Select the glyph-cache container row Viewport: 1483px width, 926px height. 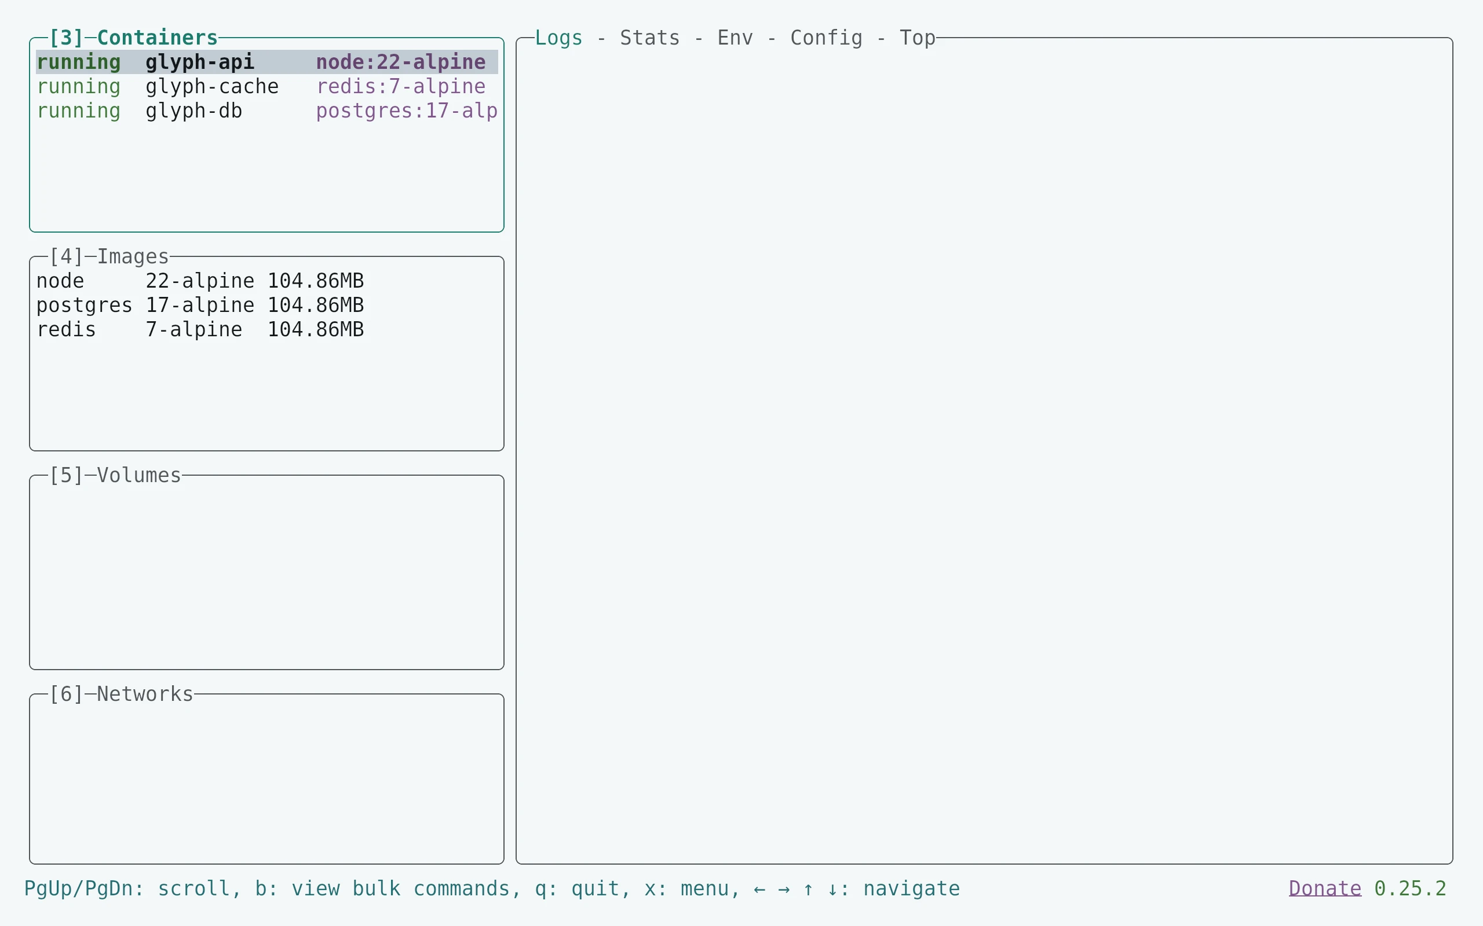(x=266, y=86)
